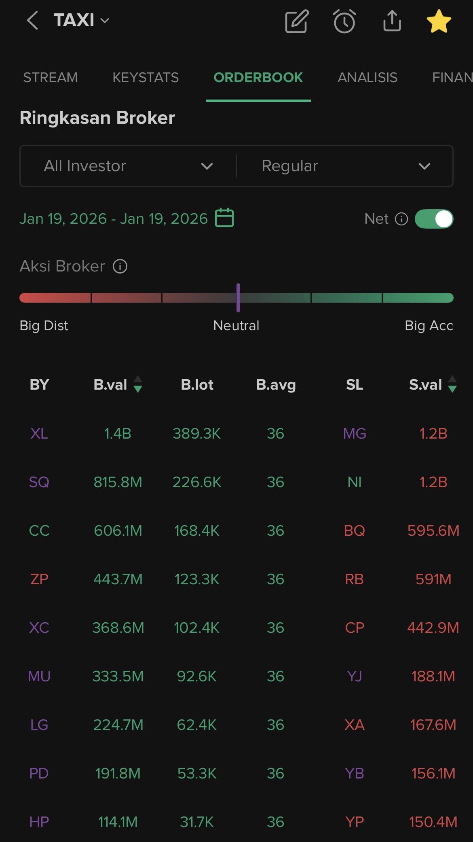473x842 pixels.
Task: Tap the info icon beside Net
Action: click(x=401, y=219)
